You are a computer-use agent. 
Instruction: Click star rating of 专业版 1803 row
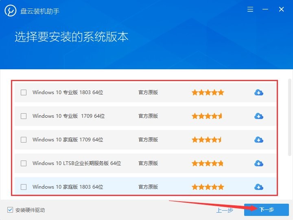click(208, 92)
